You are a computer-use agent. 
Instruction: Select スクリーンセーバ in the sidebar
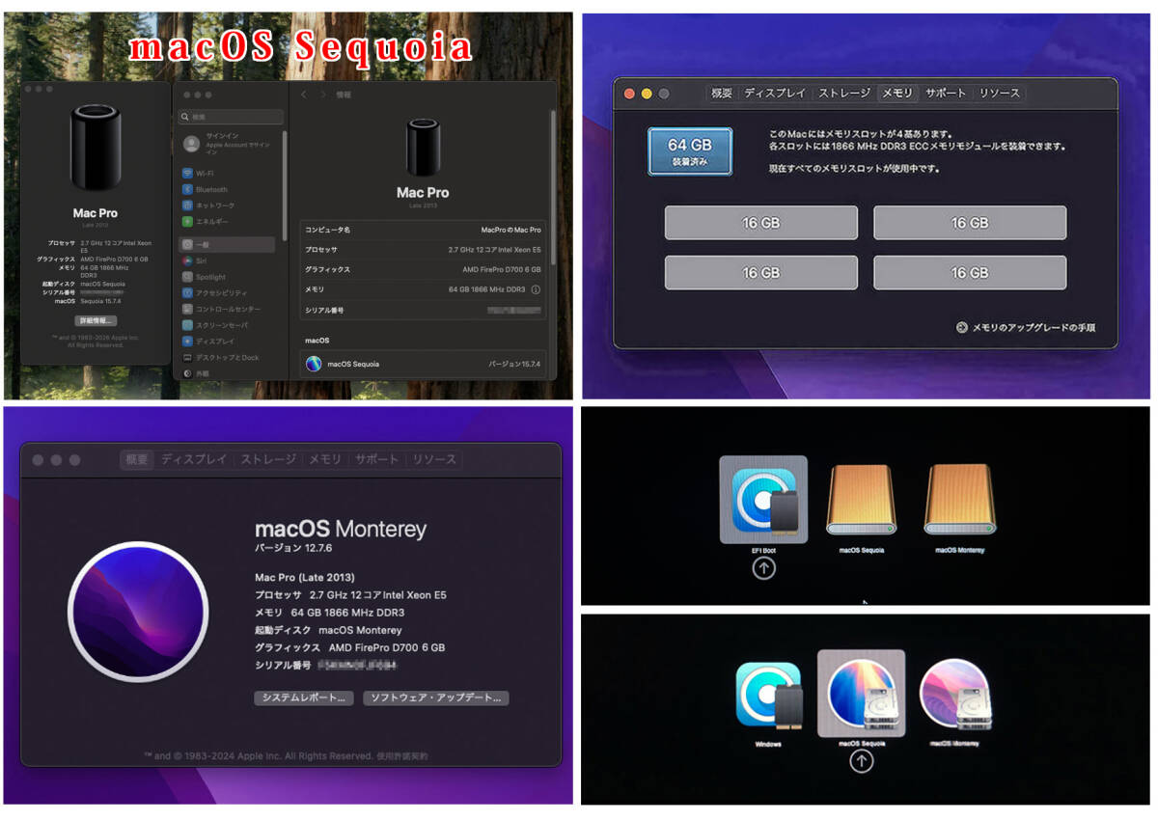click(230, 325)
